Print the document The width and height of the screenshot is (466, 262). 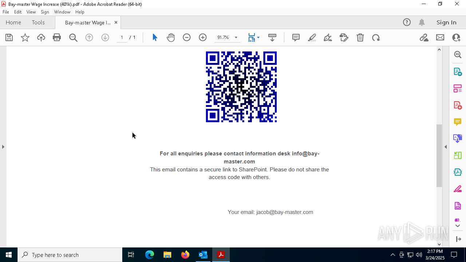pos(57,37)
